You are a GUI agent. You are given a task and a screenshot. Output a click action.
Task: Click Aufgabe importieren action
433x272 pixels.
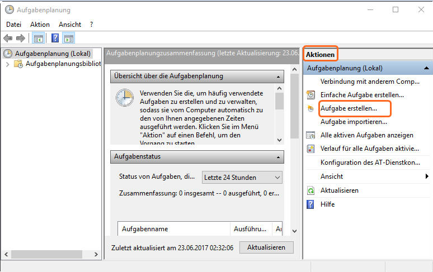pos(354,122)
